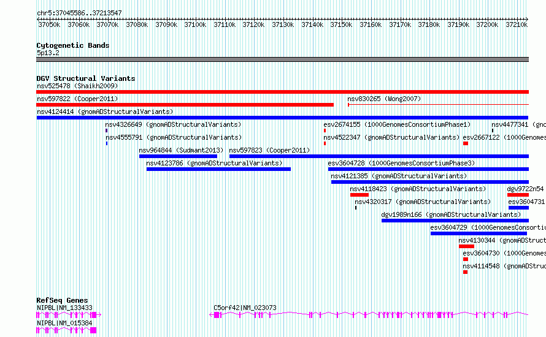The width and height of the screenshot is (546, 337).
Task: Click the nsv4114548 variant label
Action: [504, 266]
